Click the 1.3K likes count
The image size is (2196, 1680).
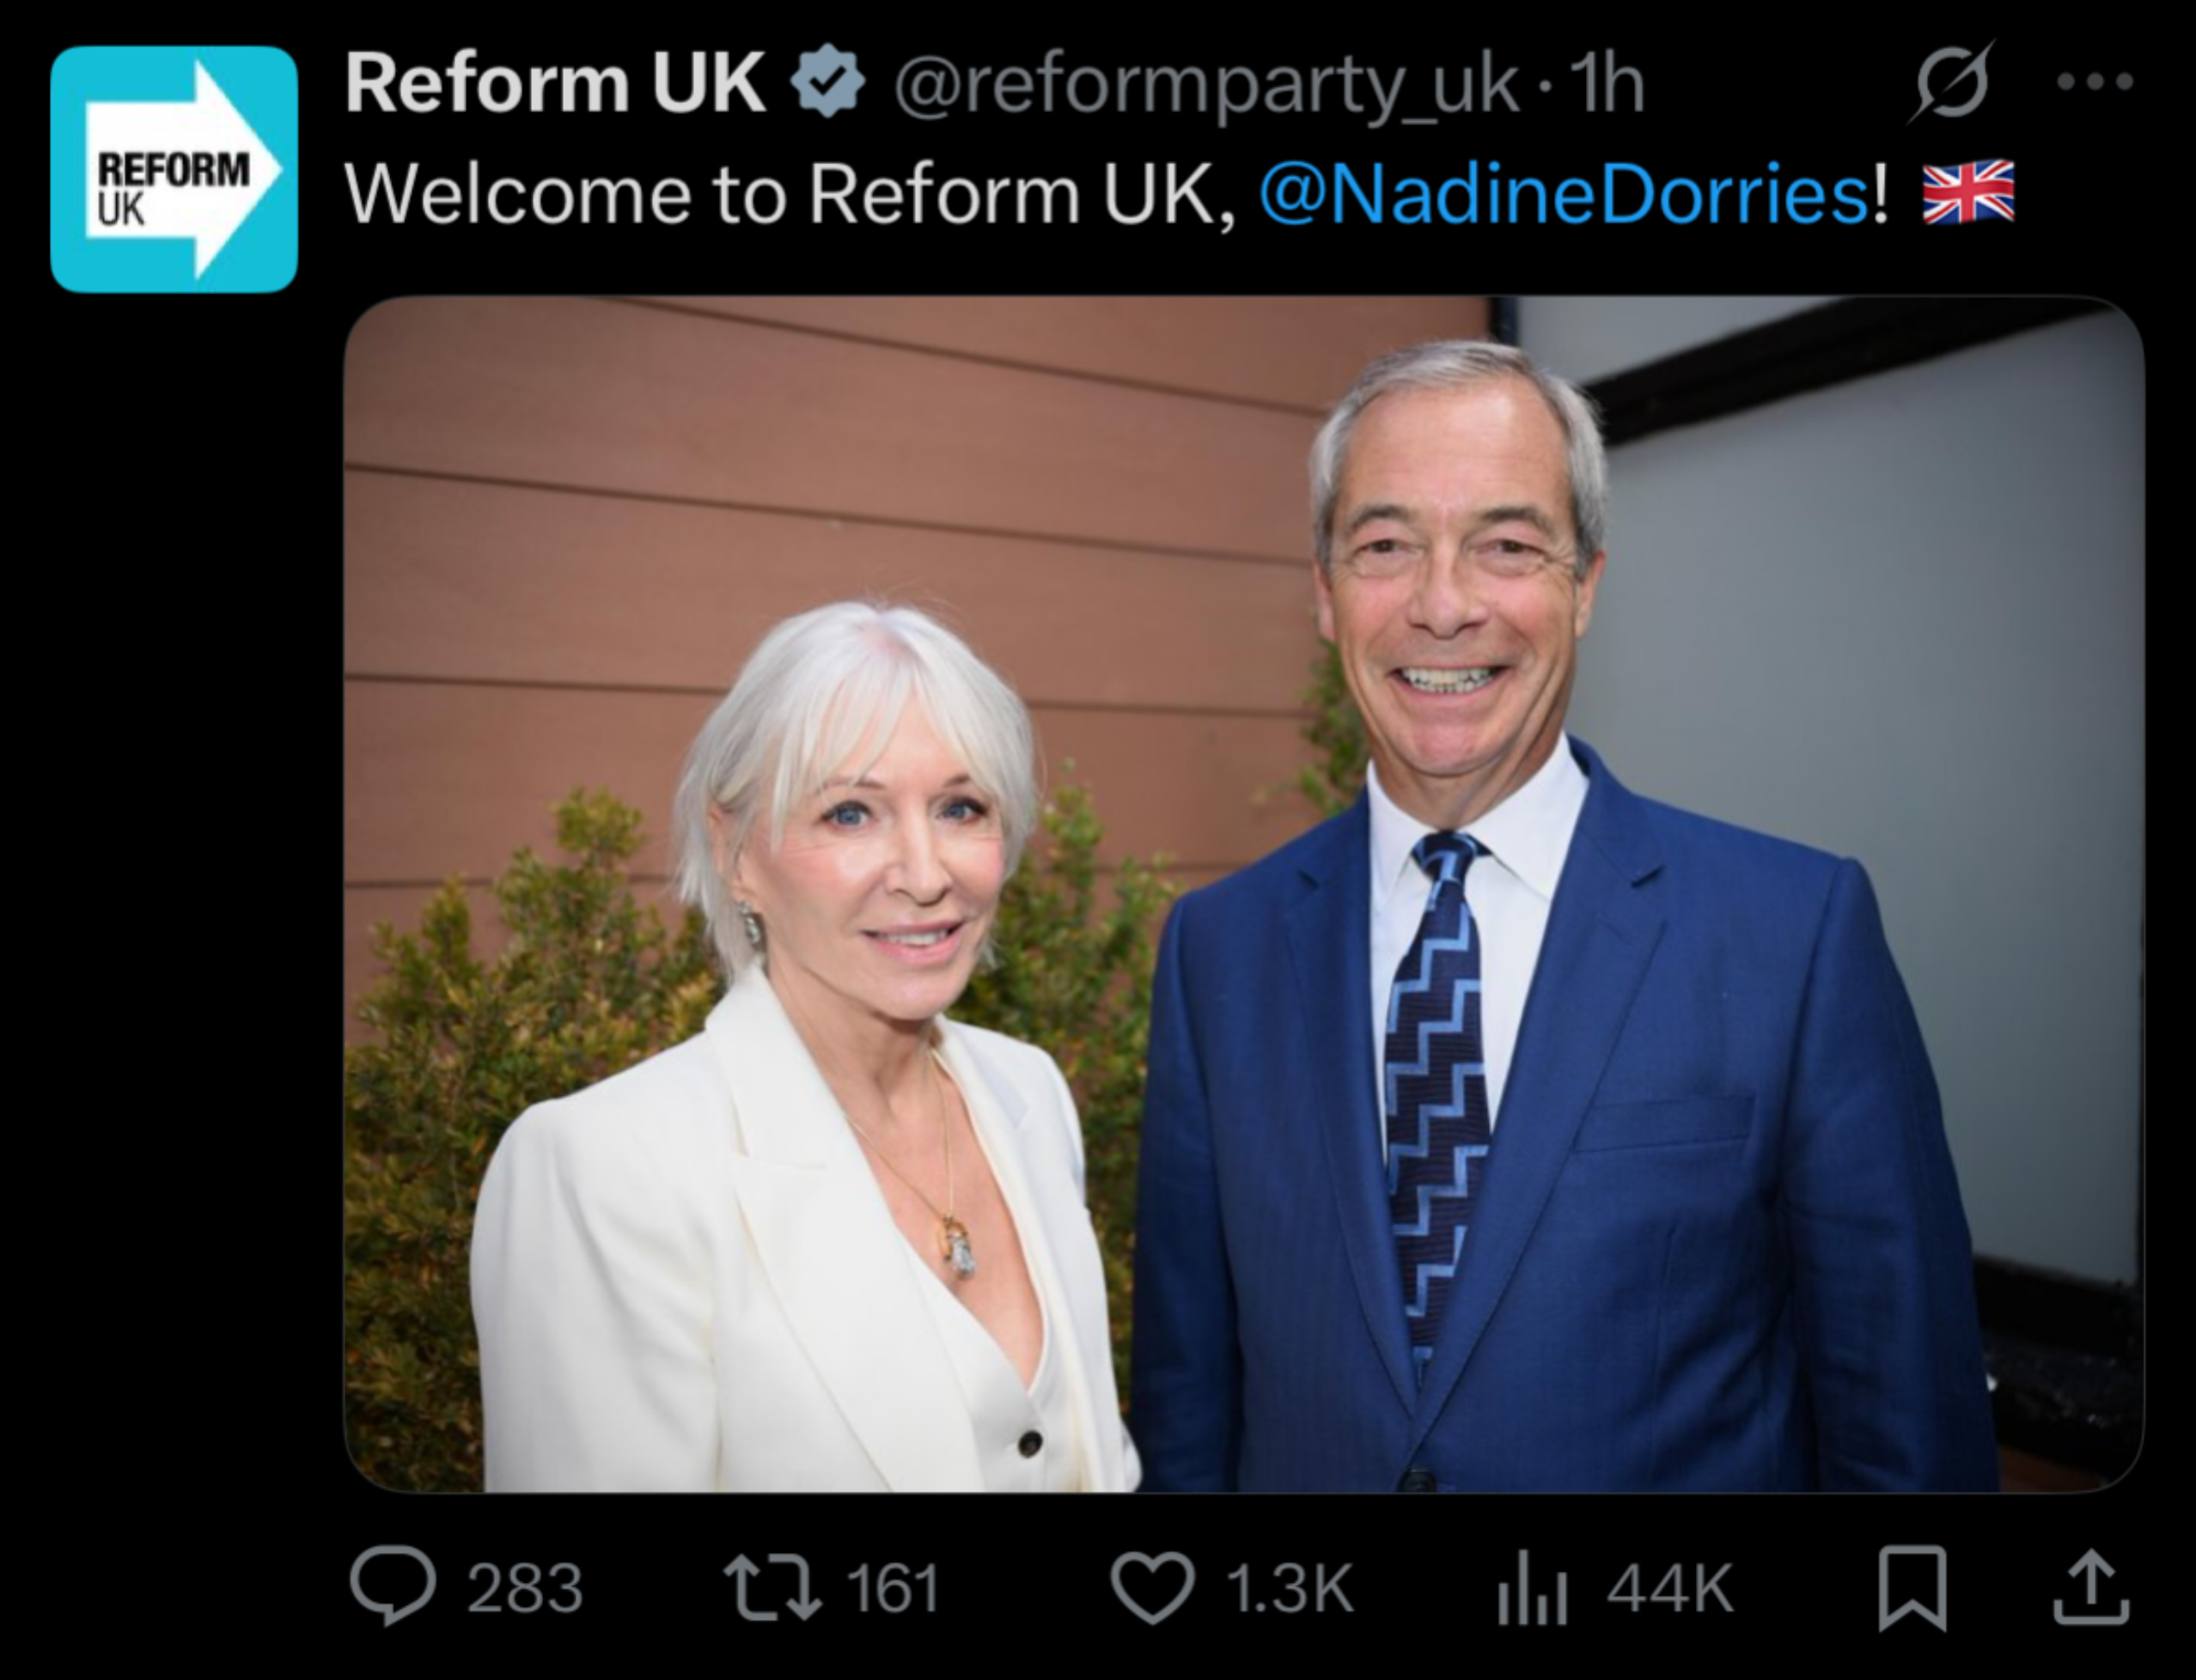(x=1289, y=1589)
